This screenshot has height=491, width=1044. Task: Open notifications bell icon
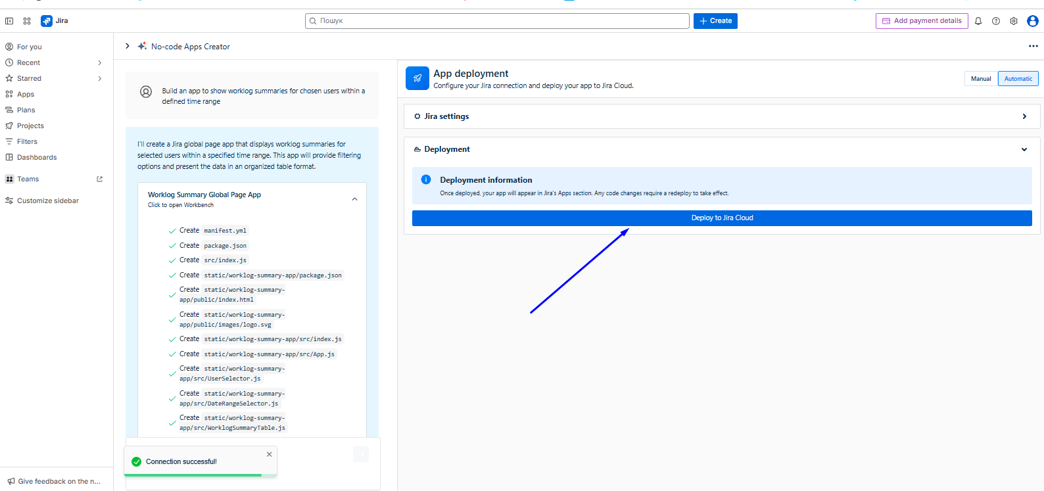pyautogui.click(x=978, y=21)
